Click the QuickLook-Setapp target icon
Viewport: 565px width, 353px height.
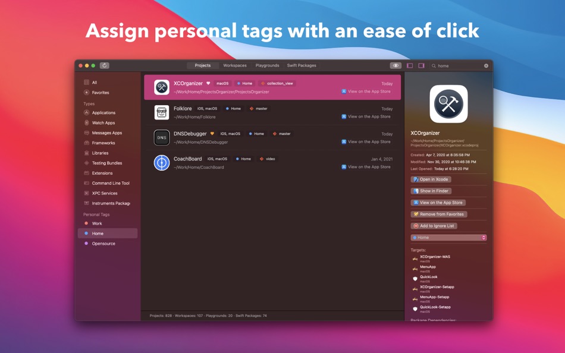[x=415, y=309]
